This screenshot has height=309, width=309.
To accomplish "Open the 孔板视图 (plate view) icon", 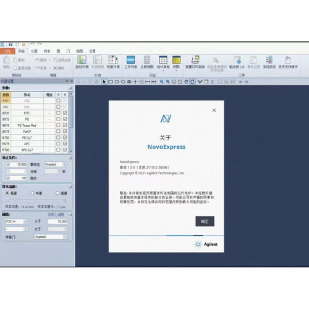I will 147,60.
